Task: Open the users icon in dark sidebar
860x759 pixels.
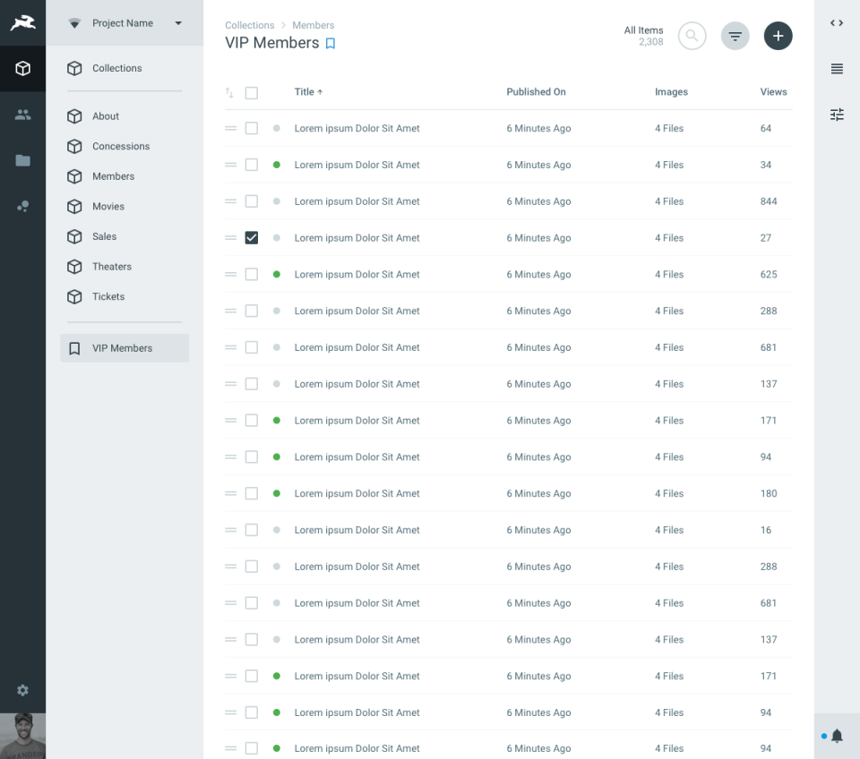Action: click(22, 115)
